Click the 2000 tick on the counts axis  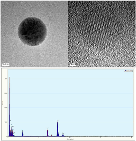pyautogui.click(x=6, y=108)
